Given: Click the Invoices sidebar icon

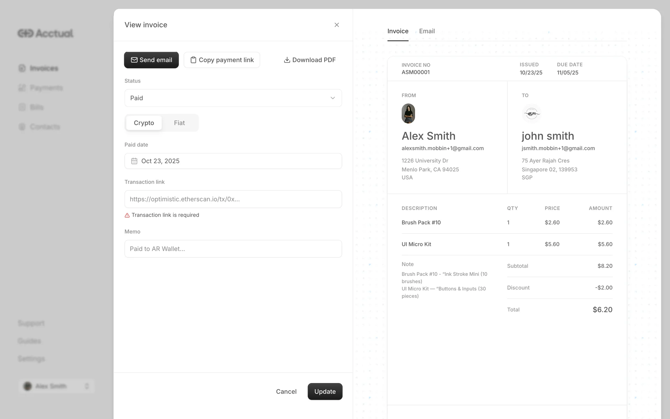Looking at the screenshot, I should pyautogui.click(x=22, y=68).
